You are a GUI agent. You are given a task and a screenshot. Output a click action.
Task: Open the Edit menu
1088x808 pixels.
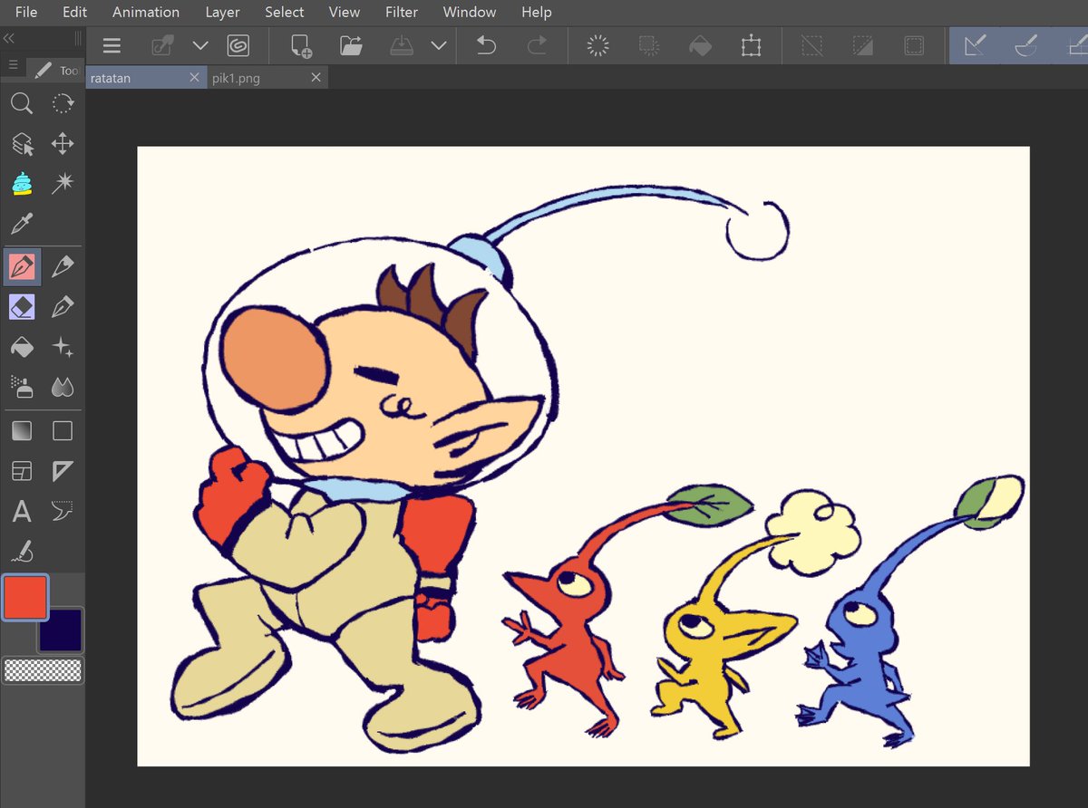click(75, 12)
